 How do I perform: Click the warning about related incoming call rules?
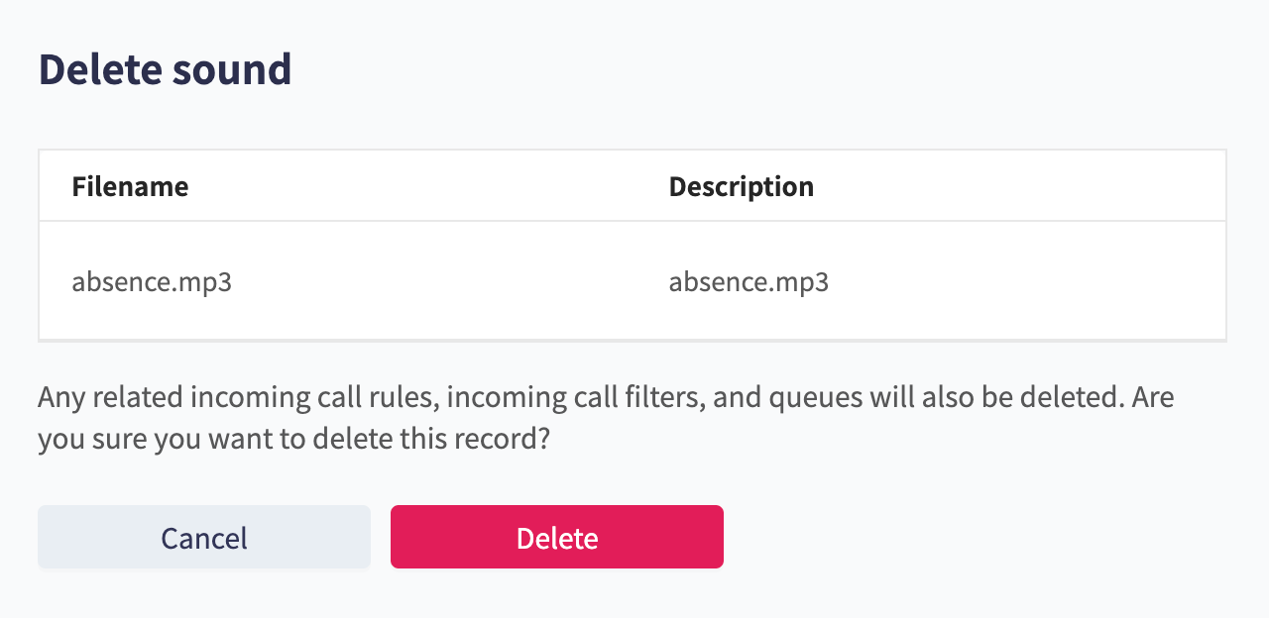(x=606, y=418)
